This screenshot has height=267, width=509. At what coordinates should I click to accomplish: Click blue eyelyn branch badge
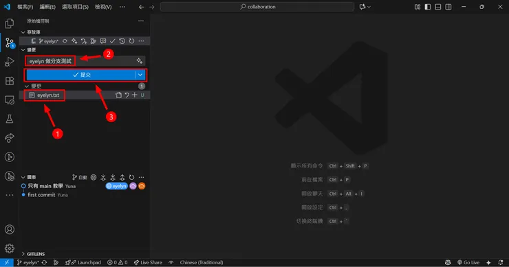[116, 186]
